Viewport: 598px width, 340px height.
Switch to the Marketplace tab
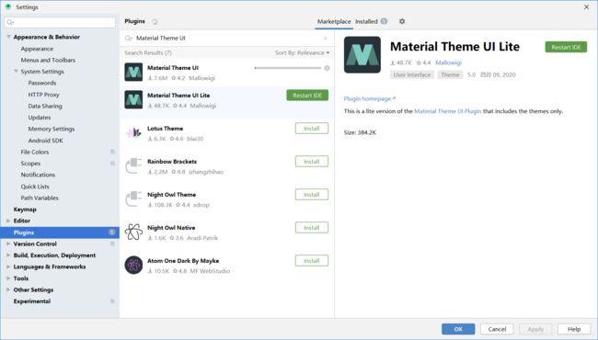(334, 22)
